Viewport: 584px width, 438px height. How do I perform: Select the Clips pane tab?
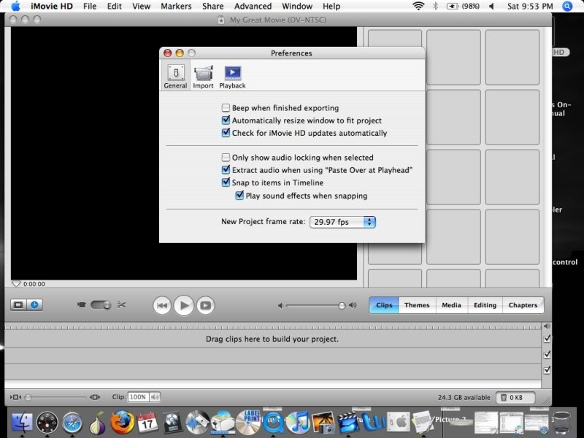pos(384,305)
